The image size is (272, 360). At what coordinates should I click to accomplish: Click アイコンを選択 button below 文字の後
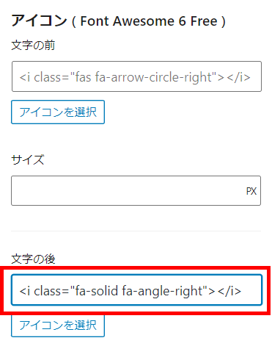coord(58,325)
